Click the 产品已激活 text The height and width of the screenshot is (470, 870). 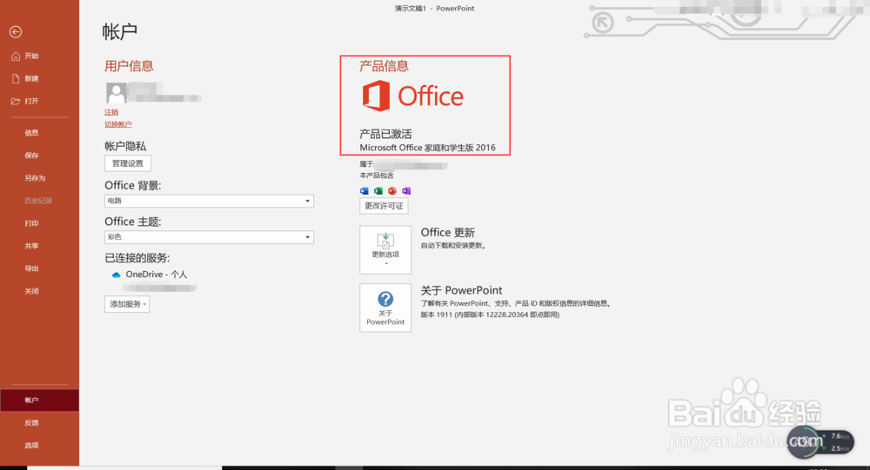tap(385, 134)
